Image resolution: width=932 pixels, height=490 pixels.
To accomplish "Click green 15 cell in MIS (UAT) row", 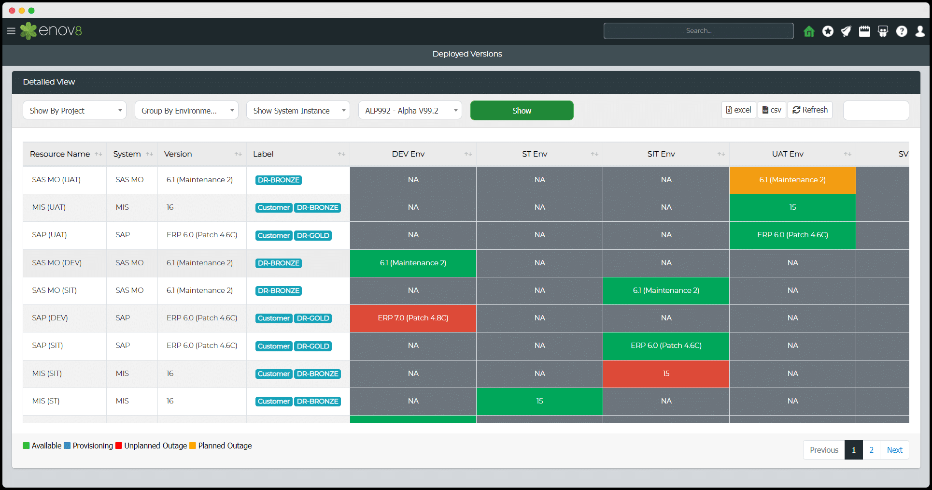I will click(x=792, y=207).
